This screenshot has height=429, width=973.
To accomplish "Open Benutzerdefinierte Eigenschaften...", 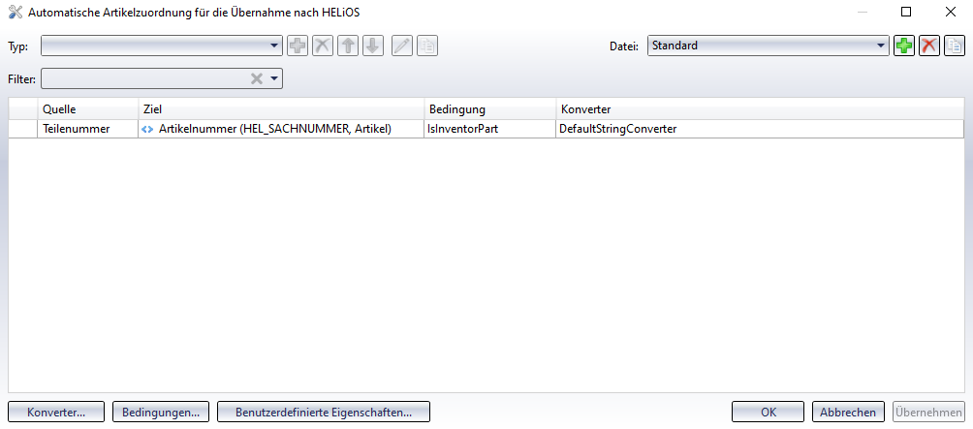I will click(x=324, y=413).
